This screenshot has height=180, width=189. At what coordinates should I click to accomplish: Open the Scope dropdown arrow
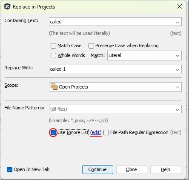178,87
